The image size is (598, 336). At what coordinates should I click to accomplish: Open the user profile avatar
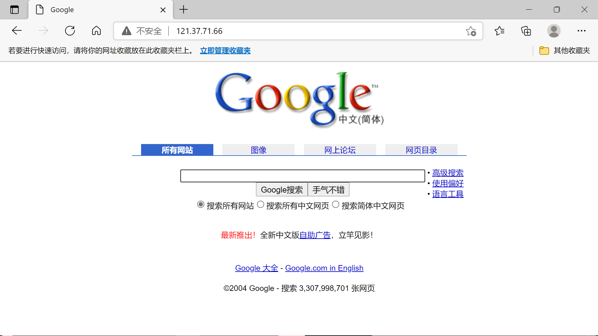coord(553,31)
